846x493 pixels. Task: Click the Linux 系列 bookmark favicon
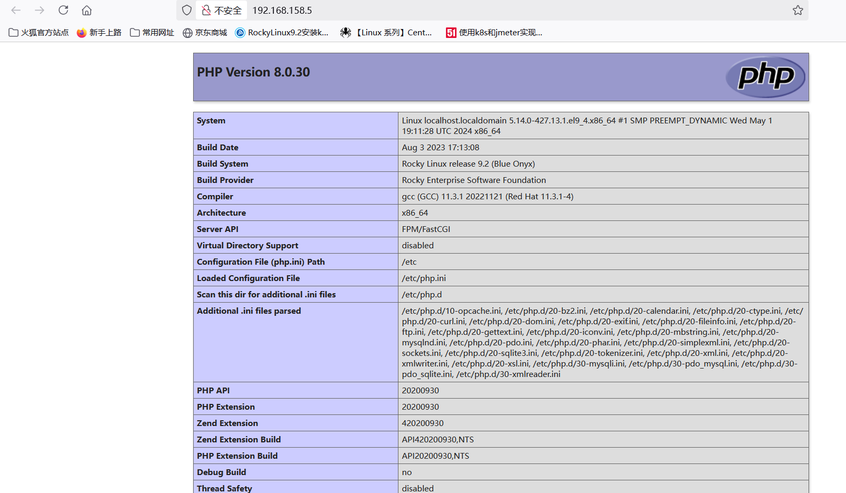tap(346, 33)
